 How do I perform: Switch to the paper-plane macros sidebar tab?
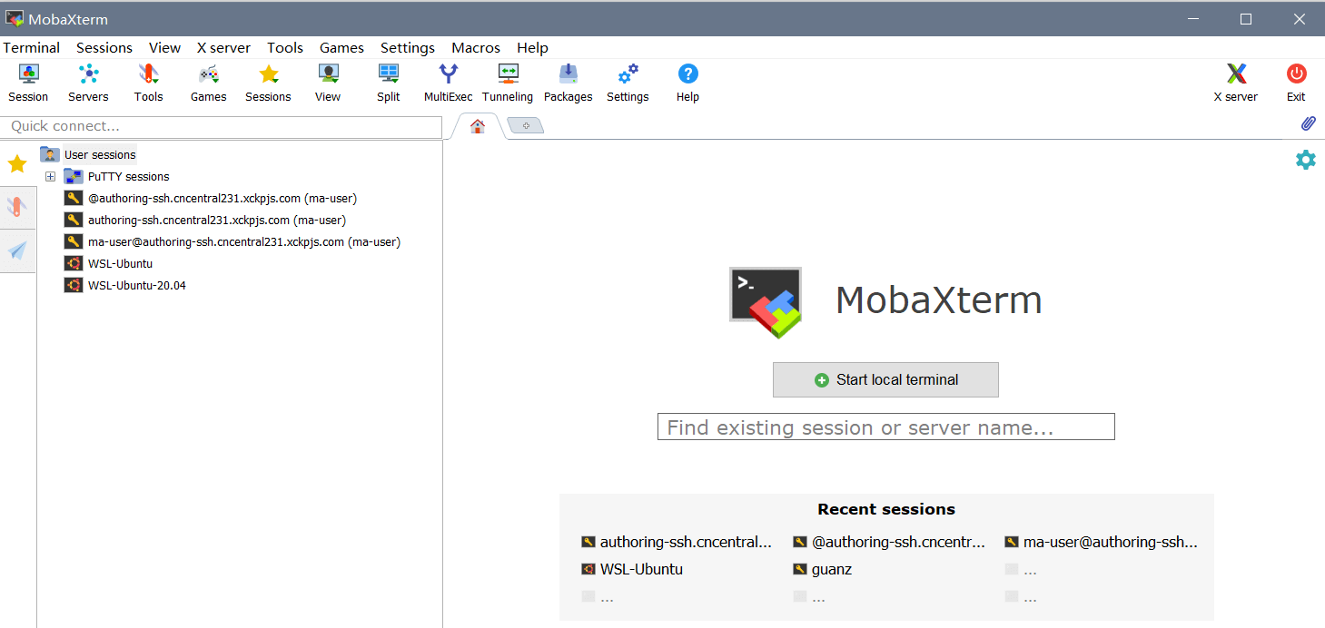coord(17,250)
